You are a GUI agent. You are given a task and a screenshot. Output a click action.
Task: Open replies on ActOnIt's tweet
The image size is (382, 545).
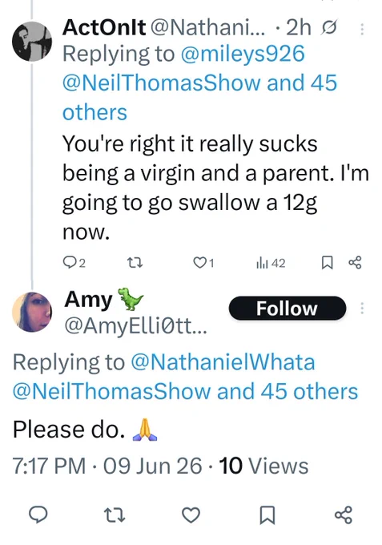click(74, 263)
